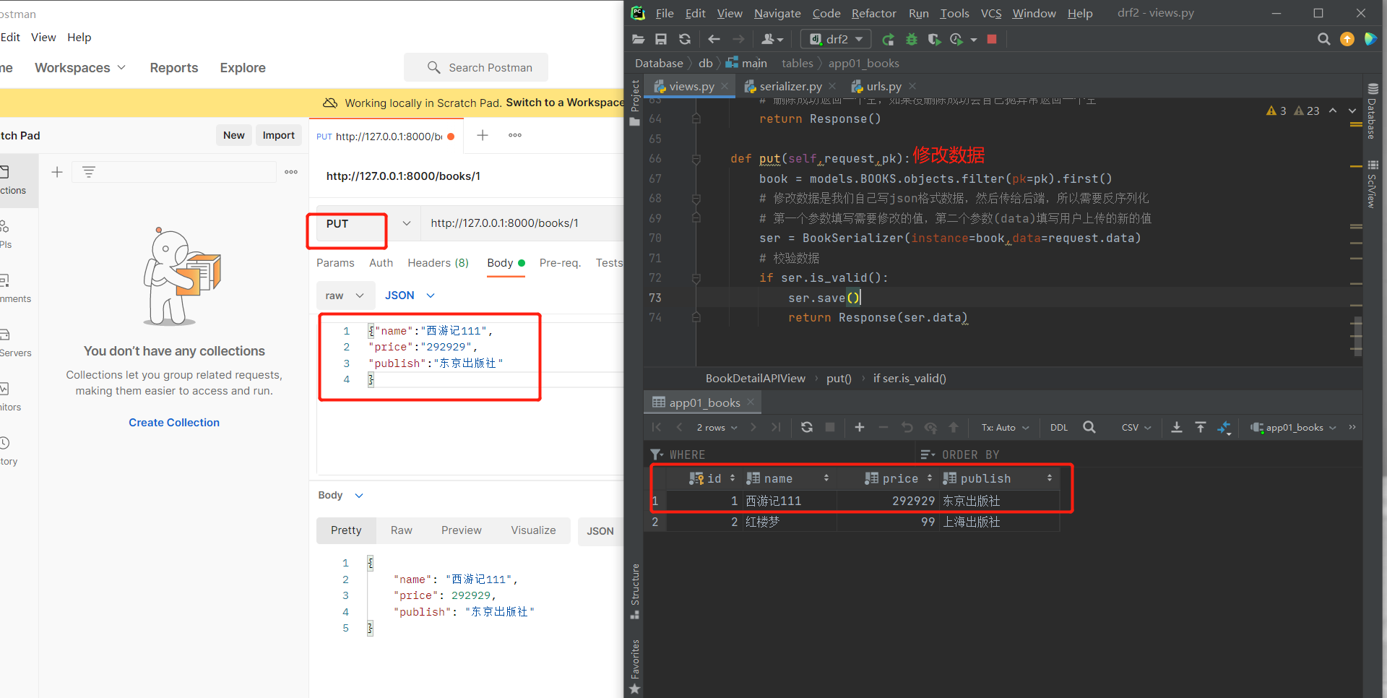Save all files in PyCharm
The image size is (1387, 698).
660,39
